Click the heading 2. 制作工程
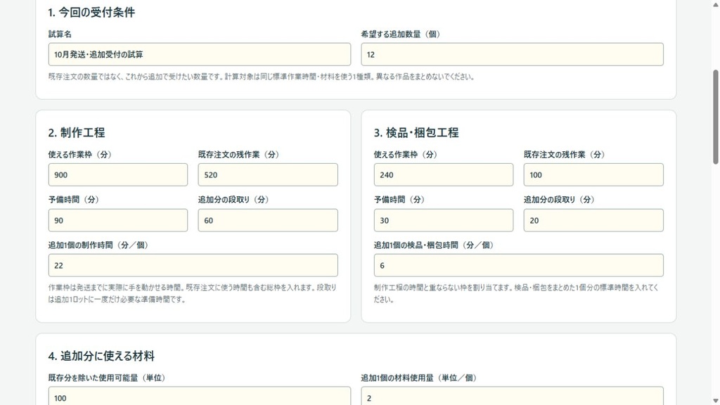This screenshot has height=405, width=720. coord(77,133)
